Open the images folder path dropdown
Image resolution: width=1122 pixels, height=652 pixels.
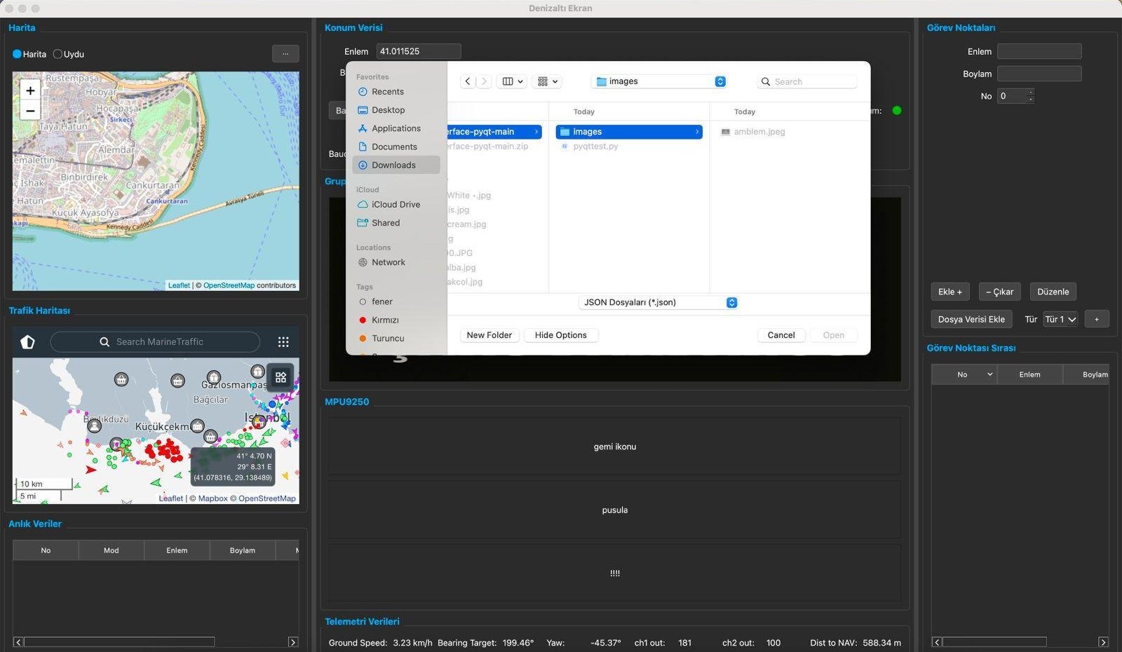(658, 81)
